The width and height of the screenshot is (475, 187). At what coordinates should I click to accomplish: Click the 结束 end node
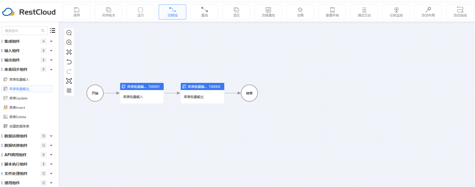point(249,93)
